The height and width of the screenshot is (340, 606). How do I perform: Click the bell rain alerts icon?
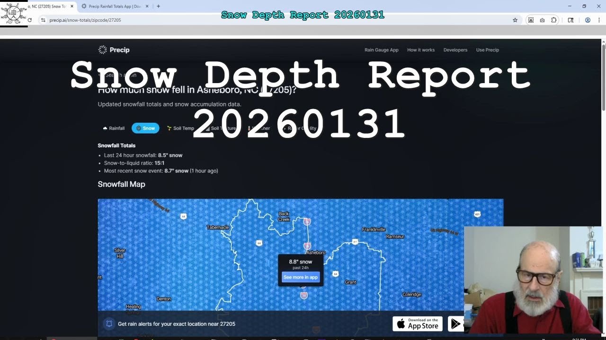pos(109,323)
